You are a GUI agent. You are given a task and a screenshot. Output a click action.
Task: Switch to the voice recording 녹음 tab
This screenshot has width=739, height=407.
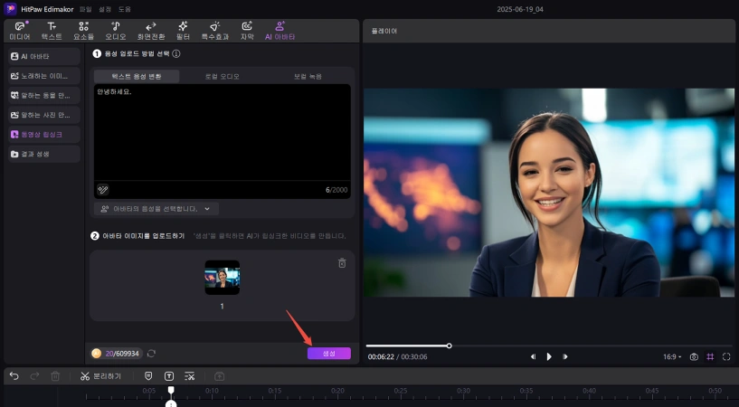(308, 76)
